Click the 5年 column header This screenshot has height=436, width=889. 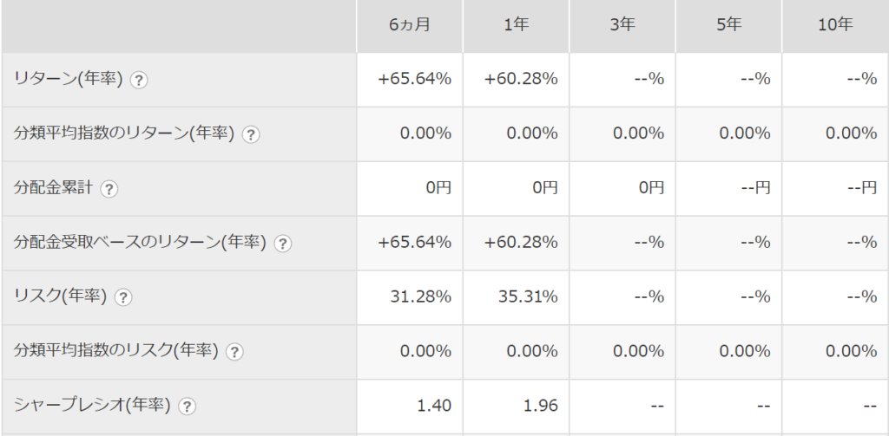[728, 26]
